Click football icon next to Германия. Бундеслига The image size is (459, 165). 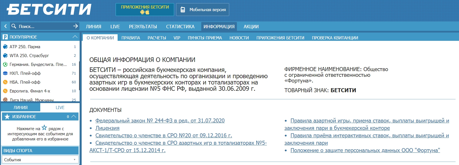pos(5,64)
